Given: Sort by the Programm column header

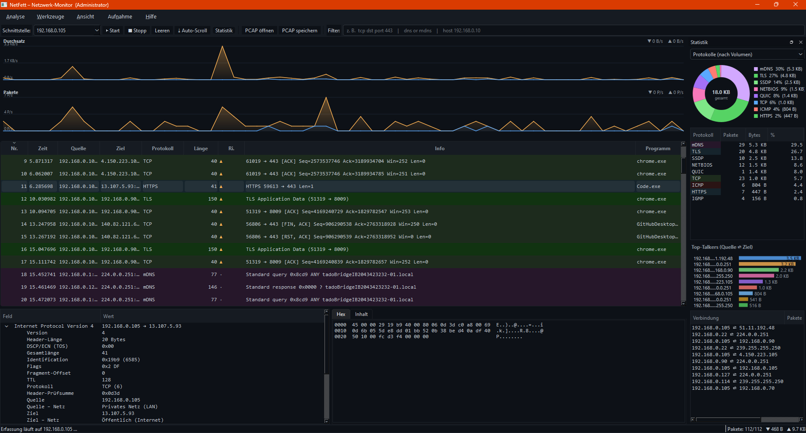Looking at the screenshot, I should (x=658, y=149).
